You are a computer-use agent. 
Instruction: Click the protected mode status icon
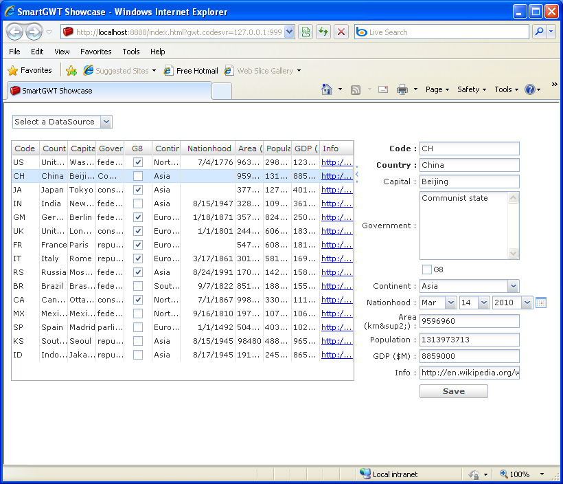[x=474, y=474]
